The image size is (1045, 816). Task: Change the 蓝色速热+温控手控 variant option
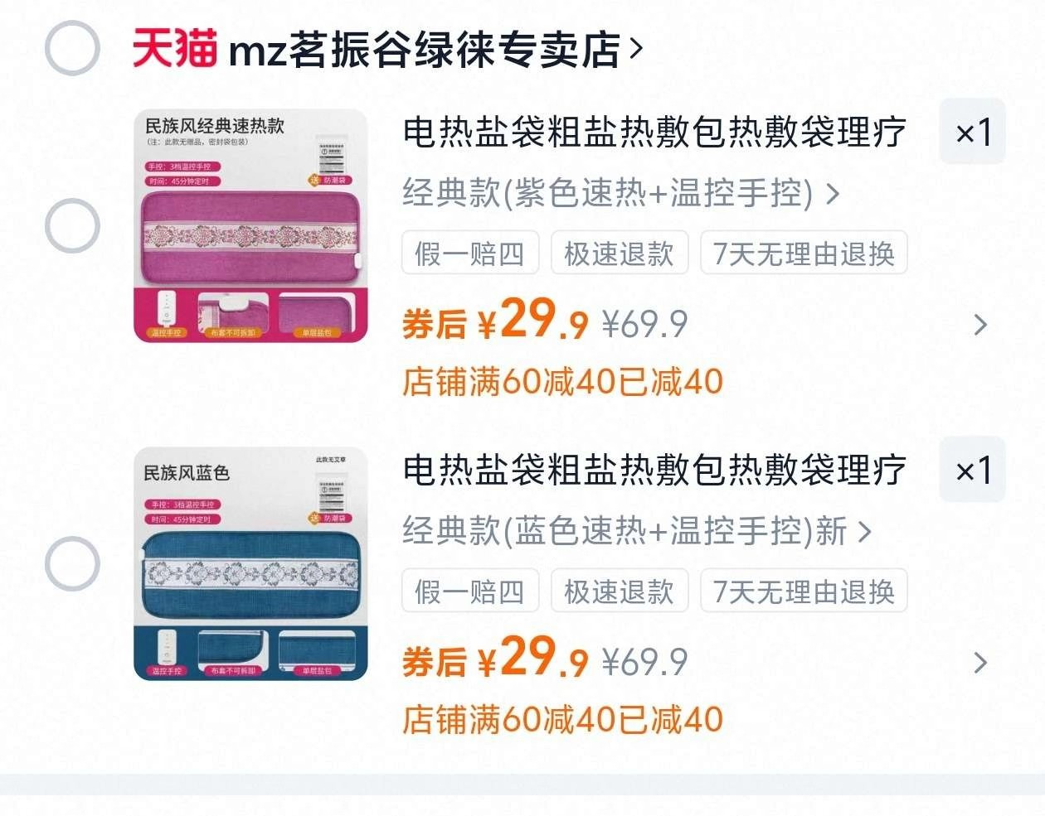click(x=637, y=531)
